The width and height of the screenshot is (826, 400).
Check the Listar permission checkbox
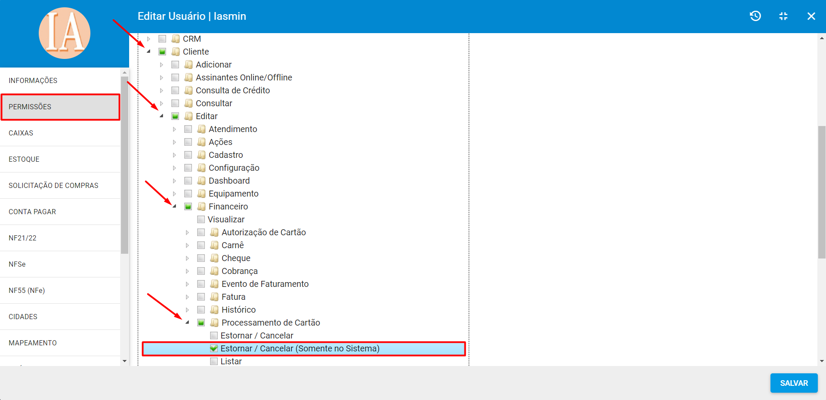pyautogui.click(x=214, y=361)
